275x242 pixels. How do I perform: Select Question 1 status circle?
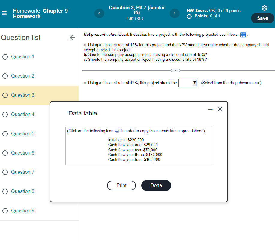click(5, 57)
